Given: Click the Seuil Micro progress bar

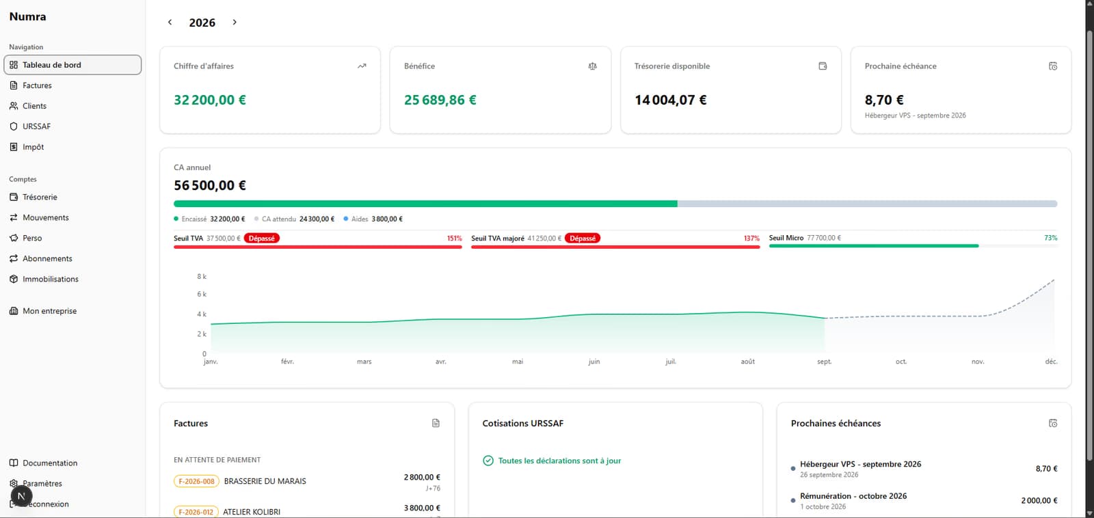Looking at the screenshot, I should pyautogui.click(x=913, y=246).
